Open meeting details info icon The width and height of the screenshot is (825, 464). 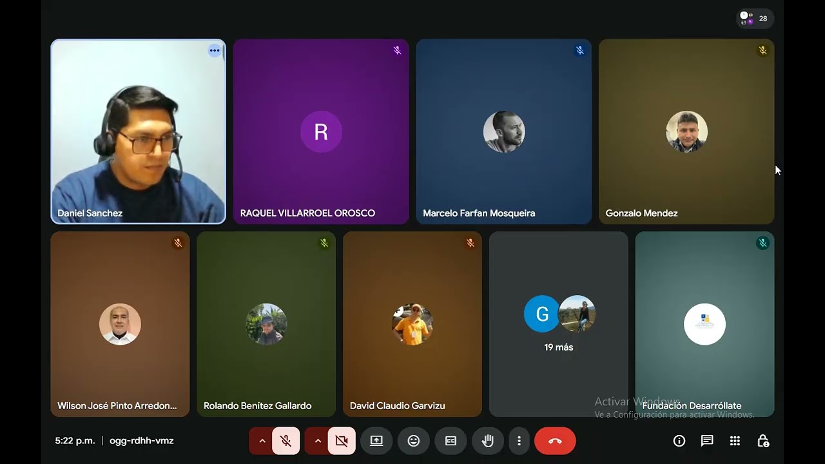pyautogui.click(x=679, y=441)
